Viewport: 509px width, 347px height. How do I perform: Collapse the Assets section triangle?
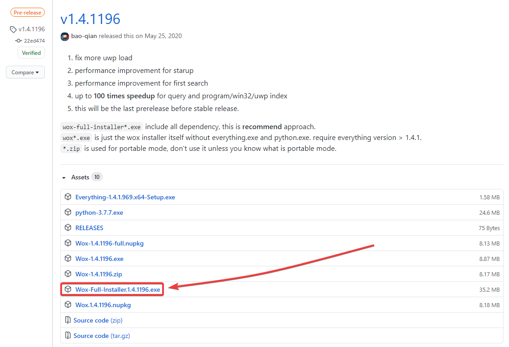[x=64, y=178]
